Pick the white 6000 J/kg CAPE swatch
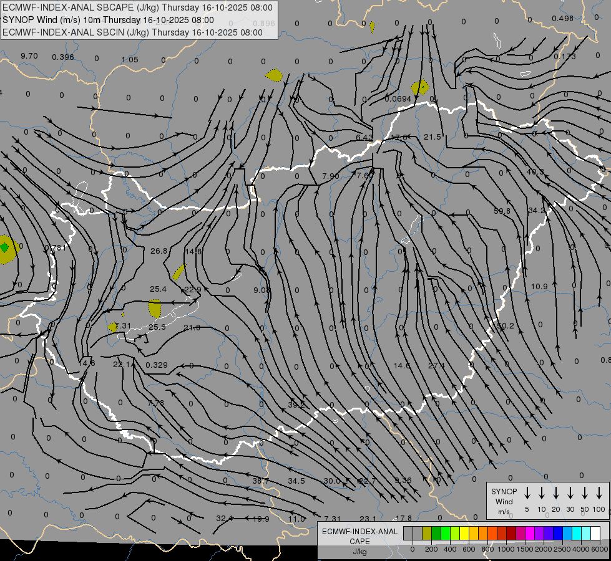Screen dimensions: 611x561 595,534
